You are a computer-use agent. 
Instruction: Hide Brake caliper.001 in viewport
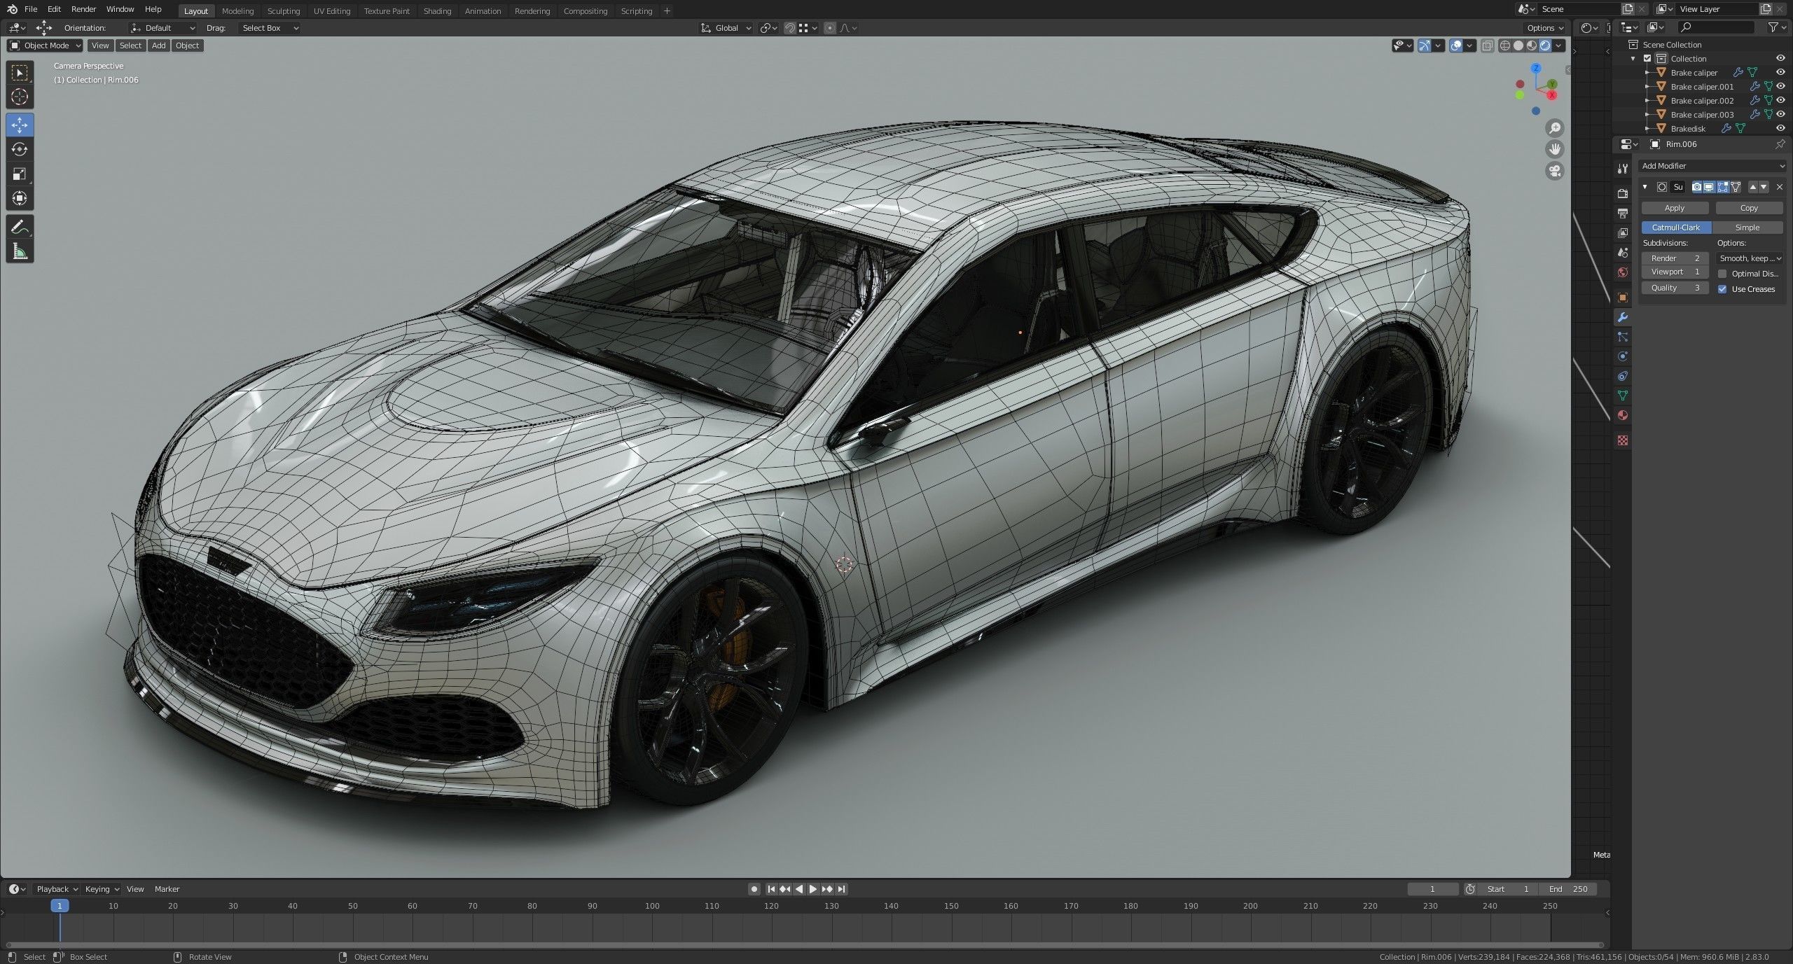pos(1780,86)
